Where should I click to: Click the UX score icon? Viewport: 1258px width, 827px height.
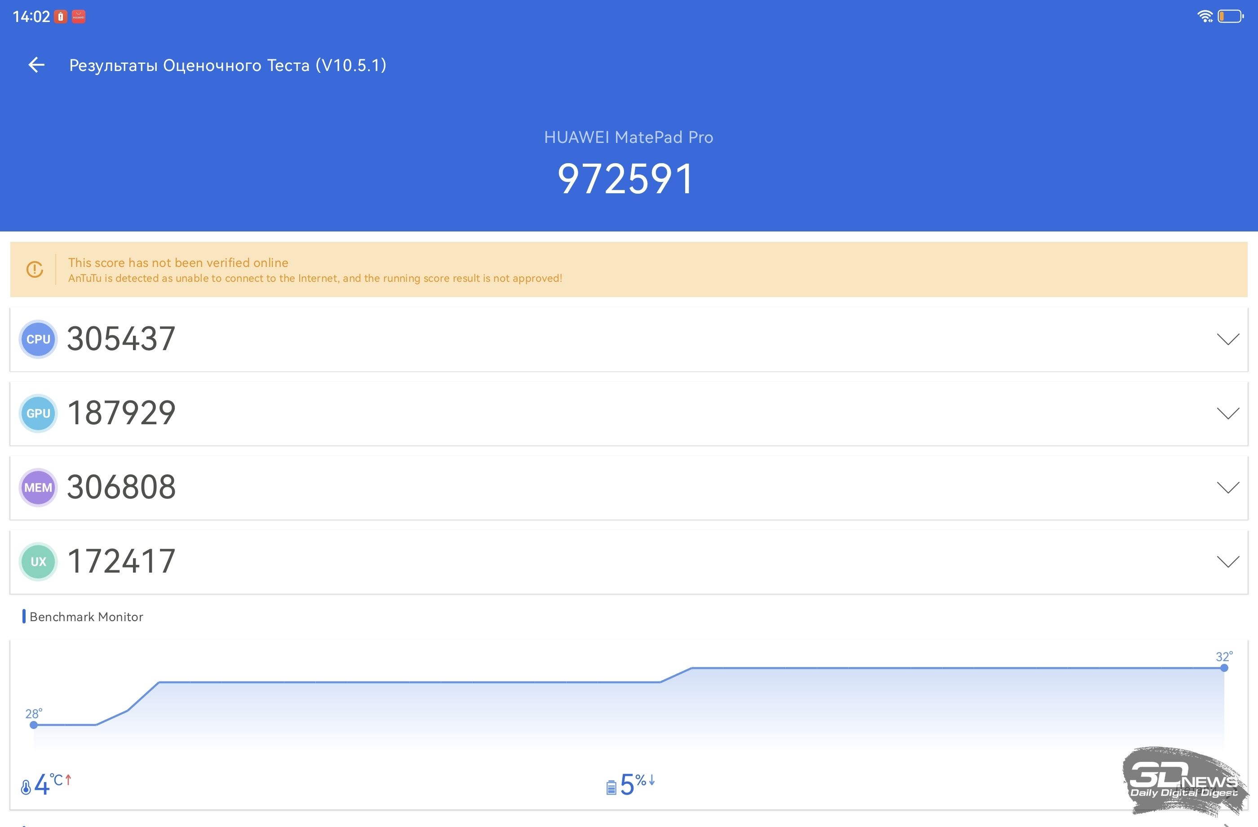click(38, 561)
